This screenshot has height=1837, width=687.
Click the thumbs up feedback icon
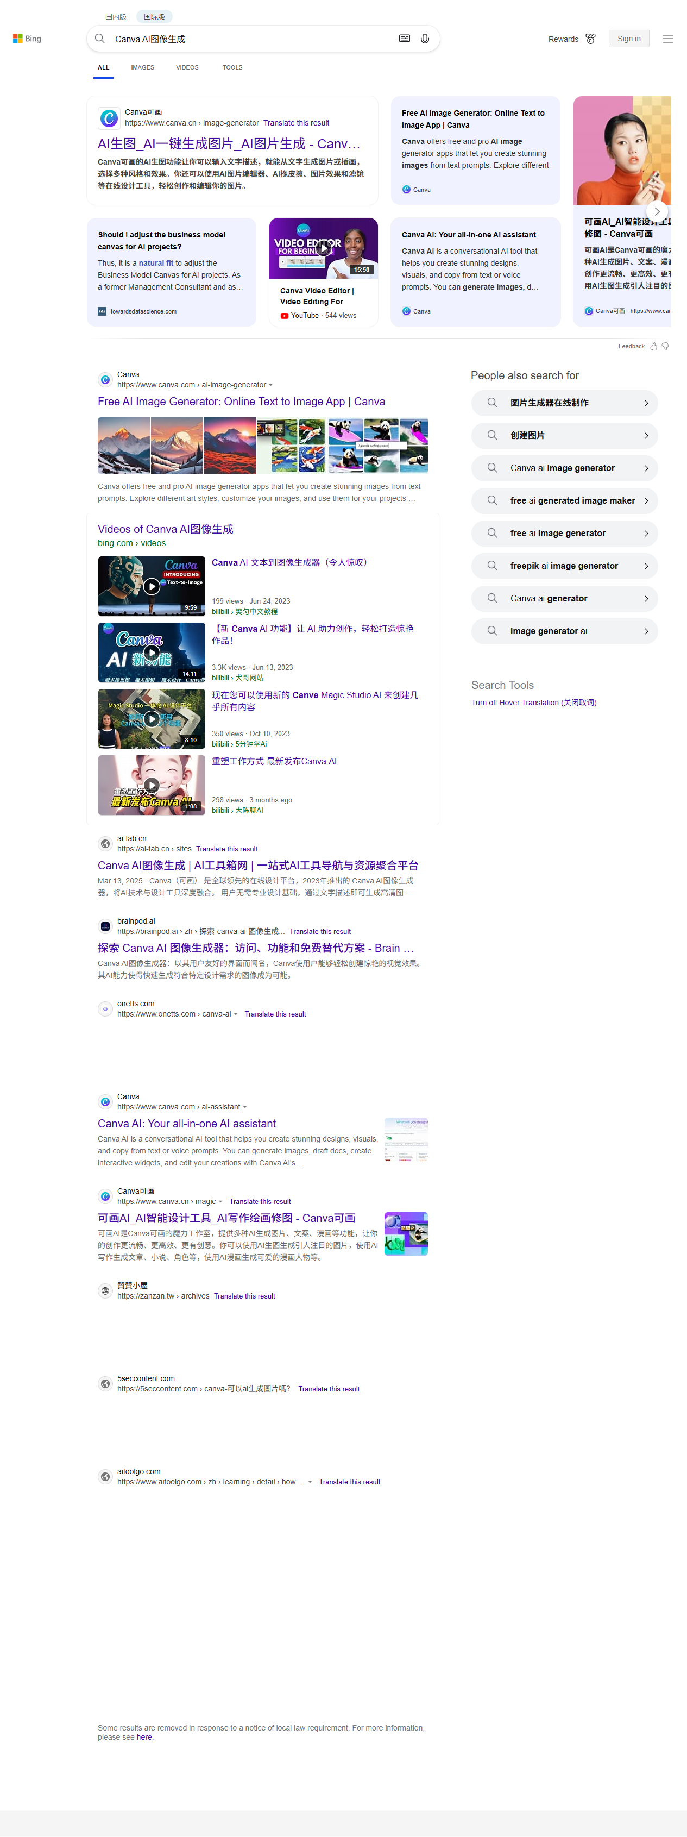(653, 347)
